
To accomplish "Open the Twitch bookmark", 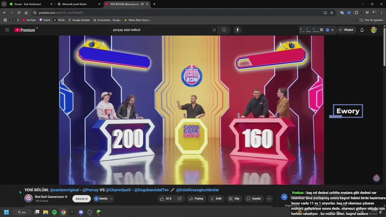I will [x=45, y=20].
